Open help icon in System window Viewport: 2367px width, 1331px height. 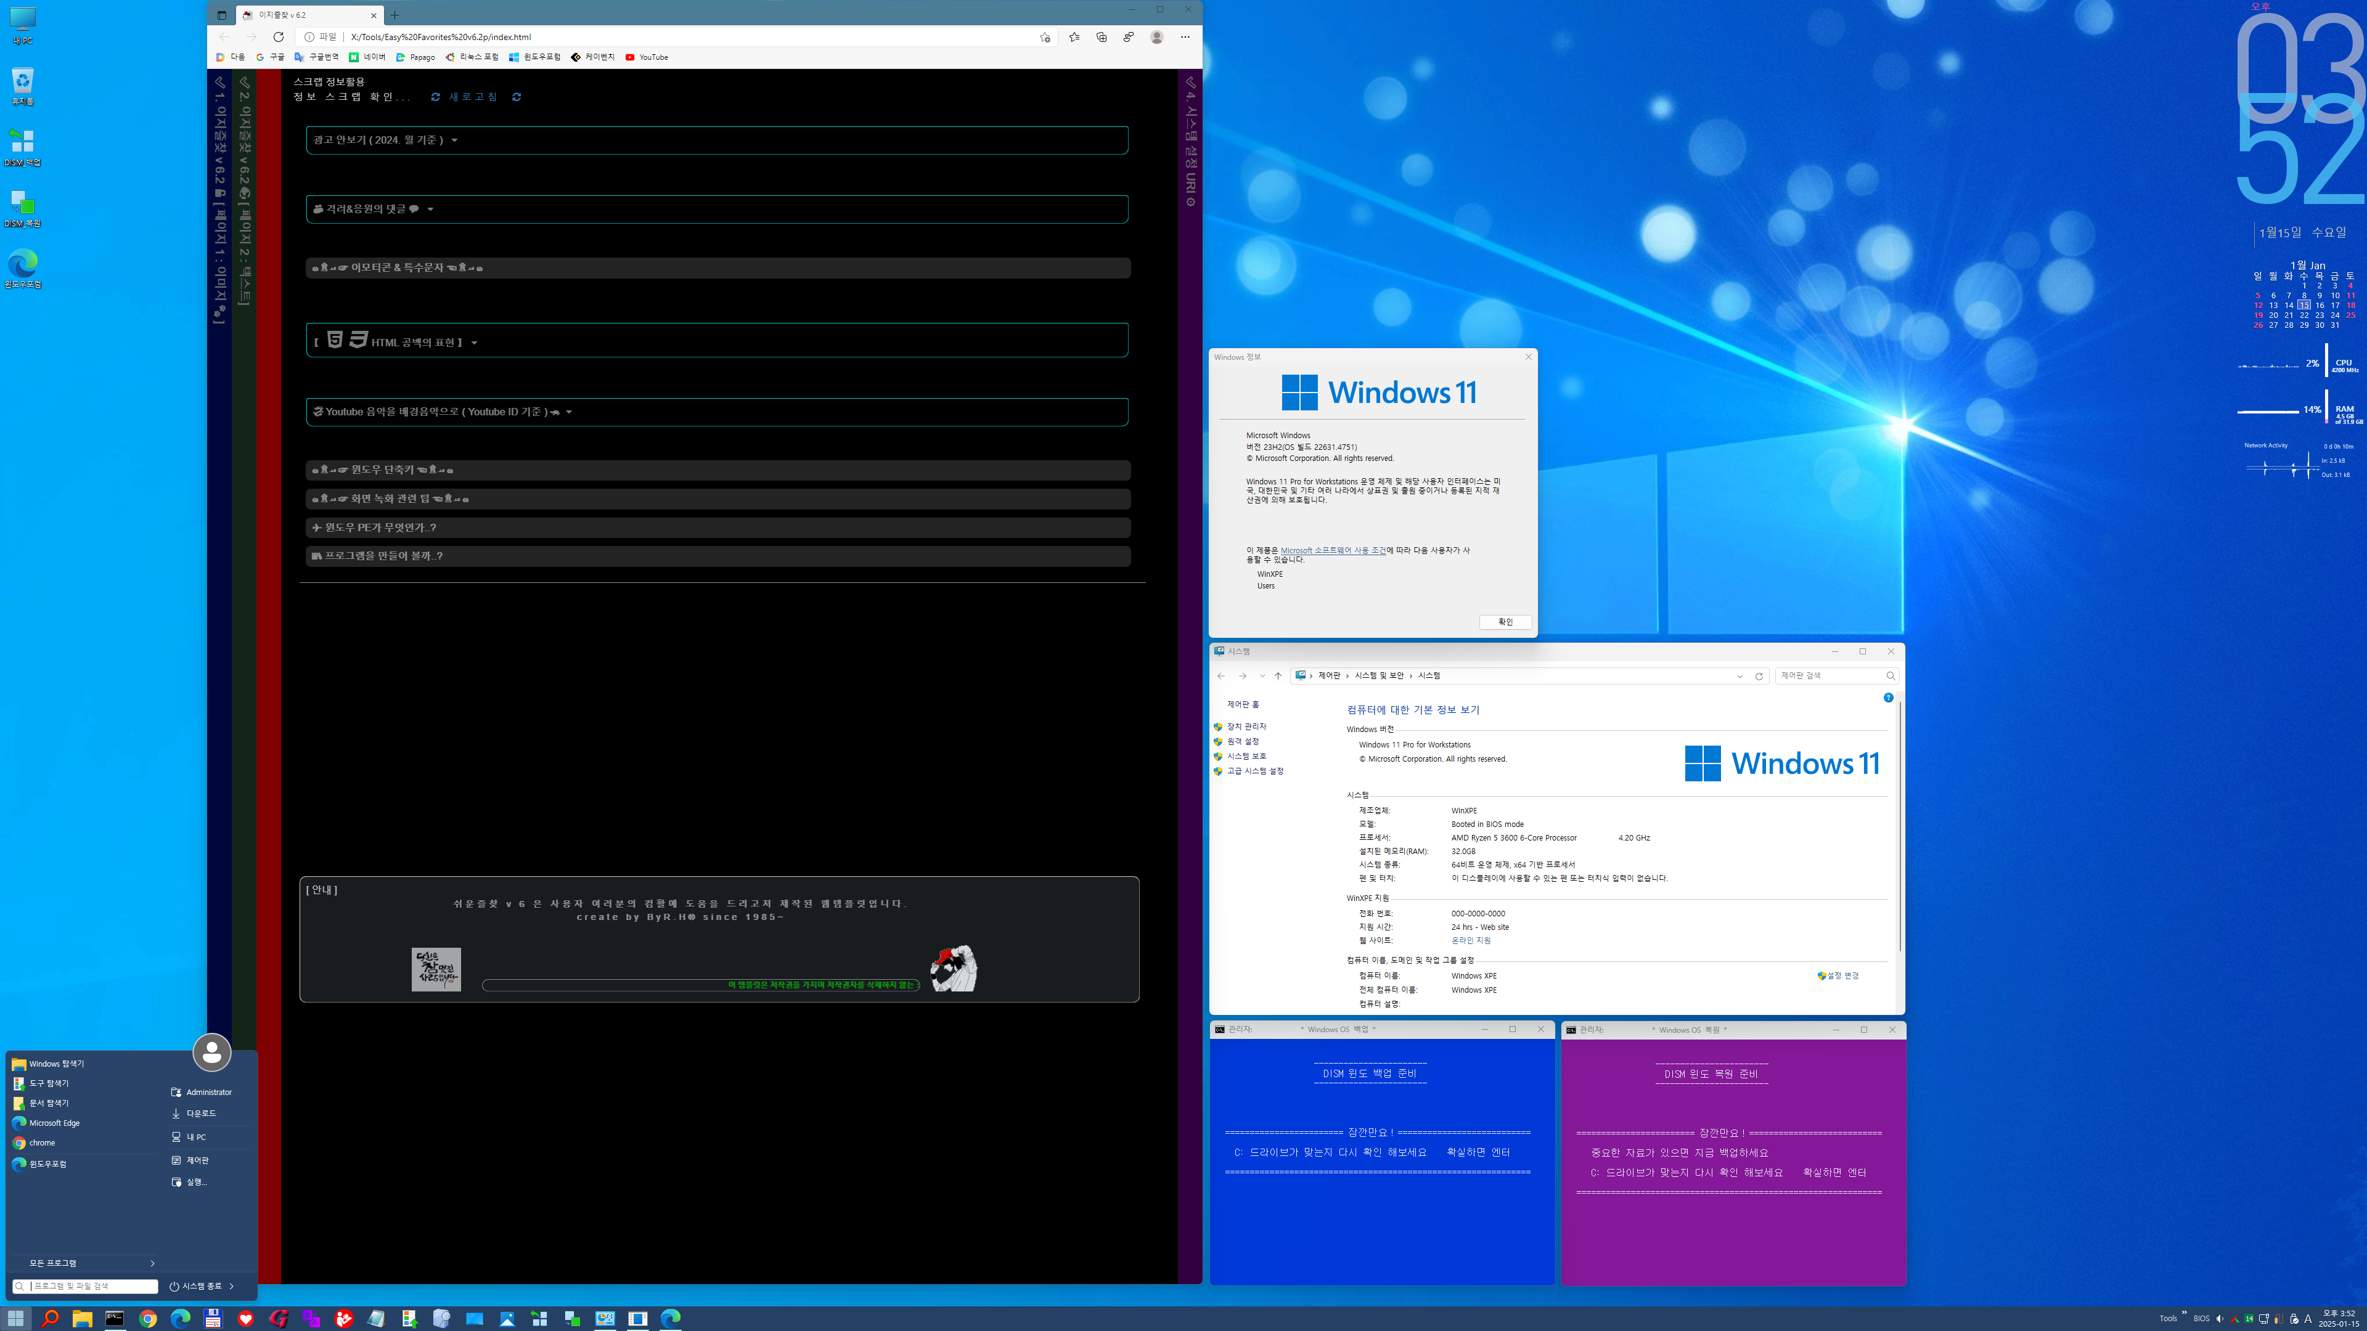click(x=1888, y=697)
